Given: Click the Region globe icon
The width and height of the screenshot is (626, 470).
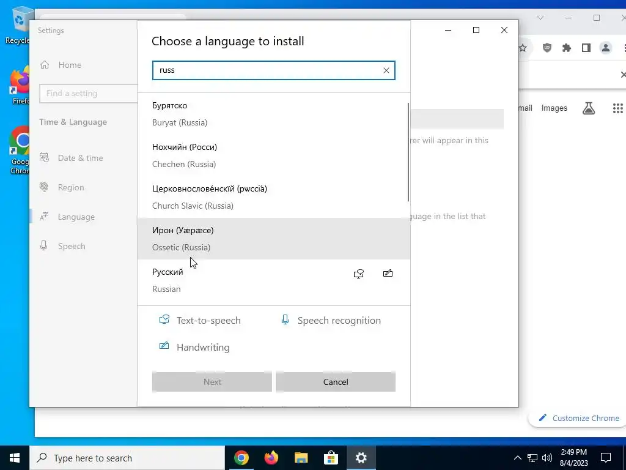Looking at the screenshot, I should tap(44, 187).
